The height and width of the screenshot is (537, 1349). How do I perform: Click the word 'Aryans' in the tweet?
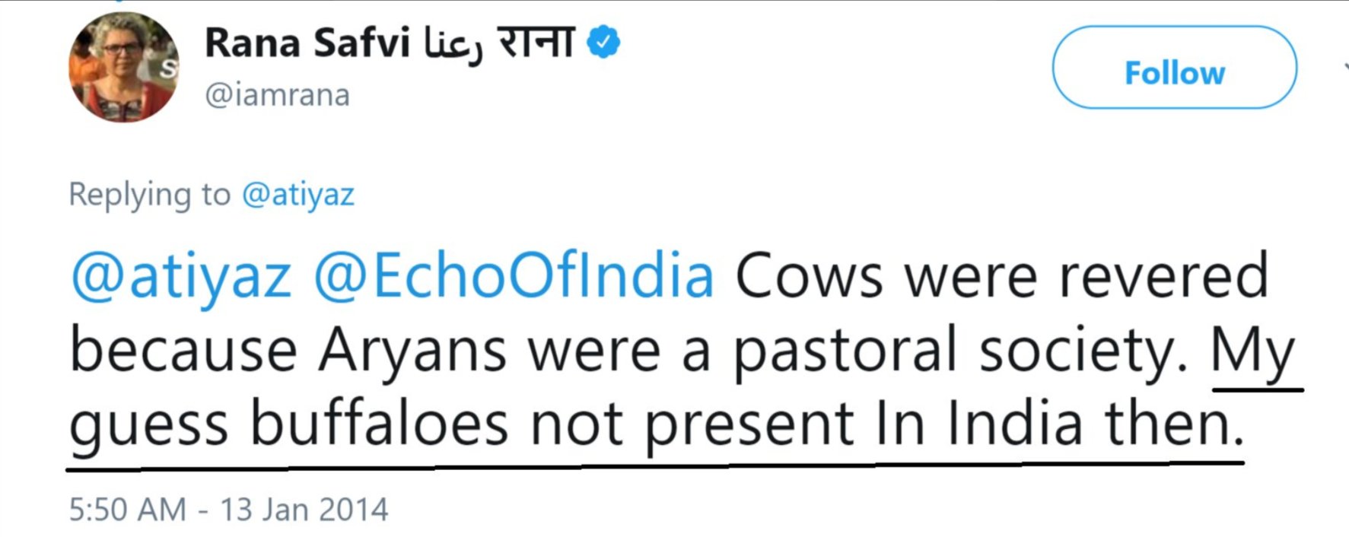(412, 351)
